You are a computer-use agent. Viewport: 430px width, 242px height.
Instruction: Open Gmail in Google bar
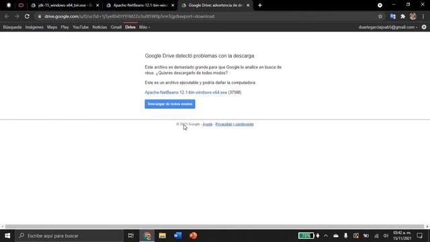116,27
